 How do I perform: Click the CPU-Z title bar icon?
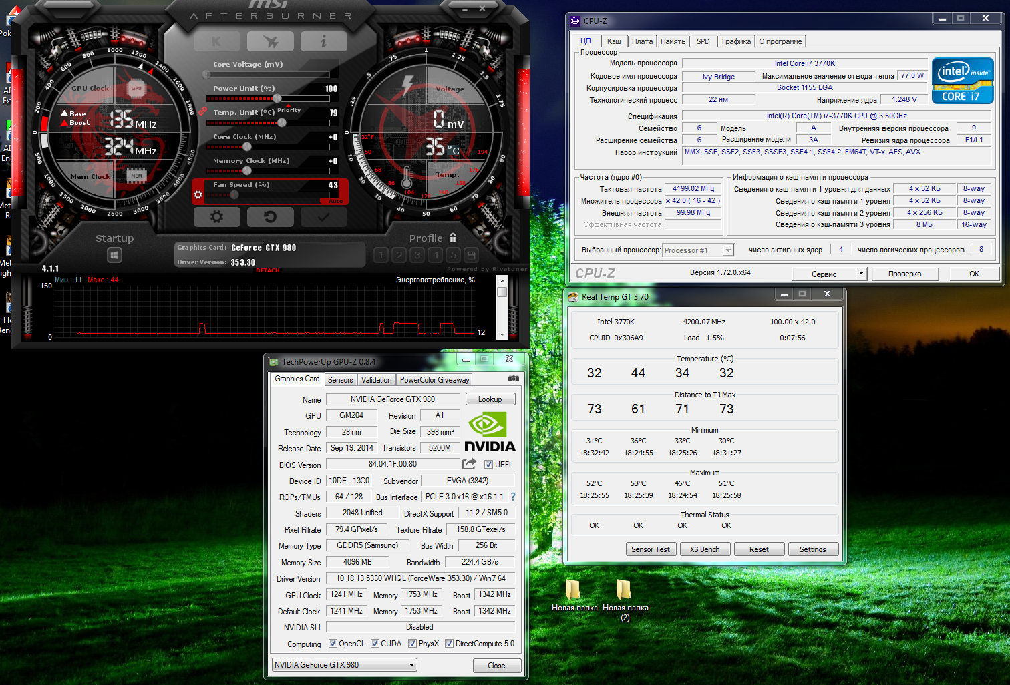click(x=575, y=21)
